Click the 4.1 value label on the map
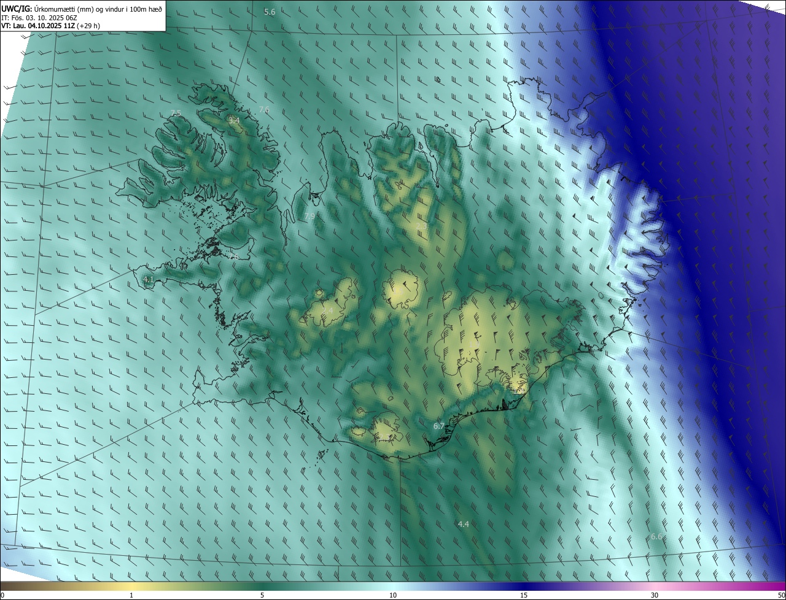 [148, 279]
